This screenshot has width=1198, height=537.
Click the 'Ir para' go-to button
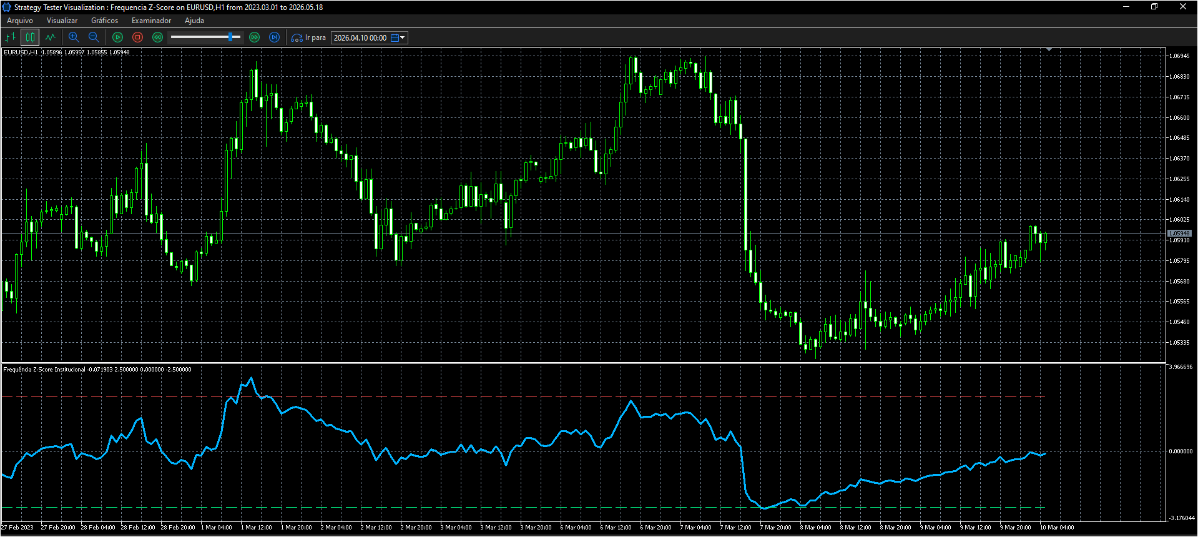pos(308,37)
